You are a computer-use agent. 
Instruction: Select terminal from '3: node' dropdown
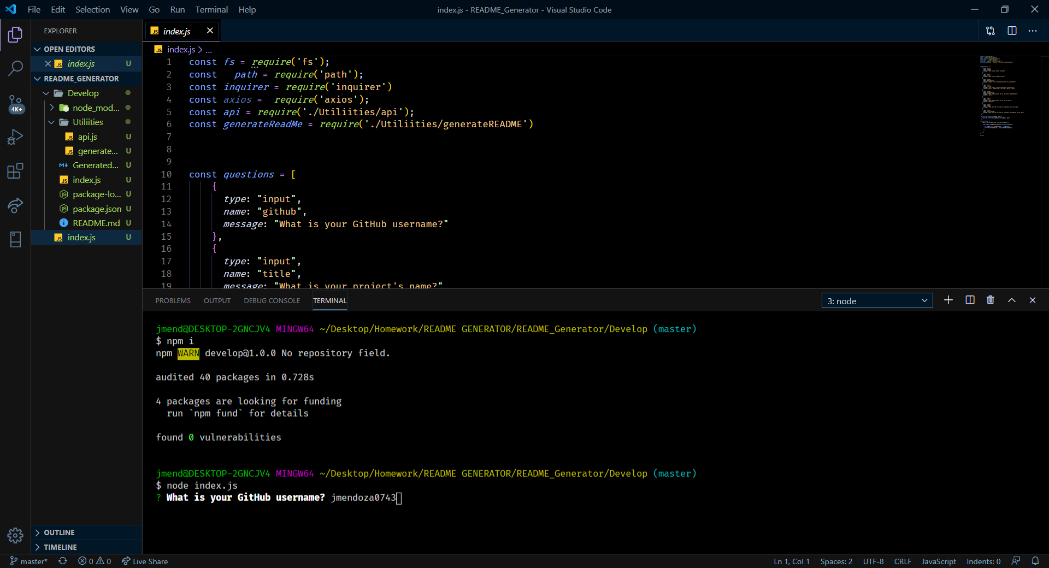877,301
